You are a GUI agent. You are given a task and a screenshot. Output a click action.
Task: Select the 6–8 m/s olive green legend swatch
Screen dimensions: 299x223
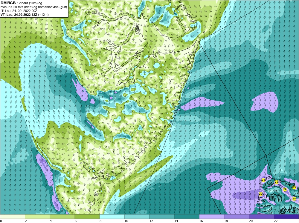coord(87,216)
